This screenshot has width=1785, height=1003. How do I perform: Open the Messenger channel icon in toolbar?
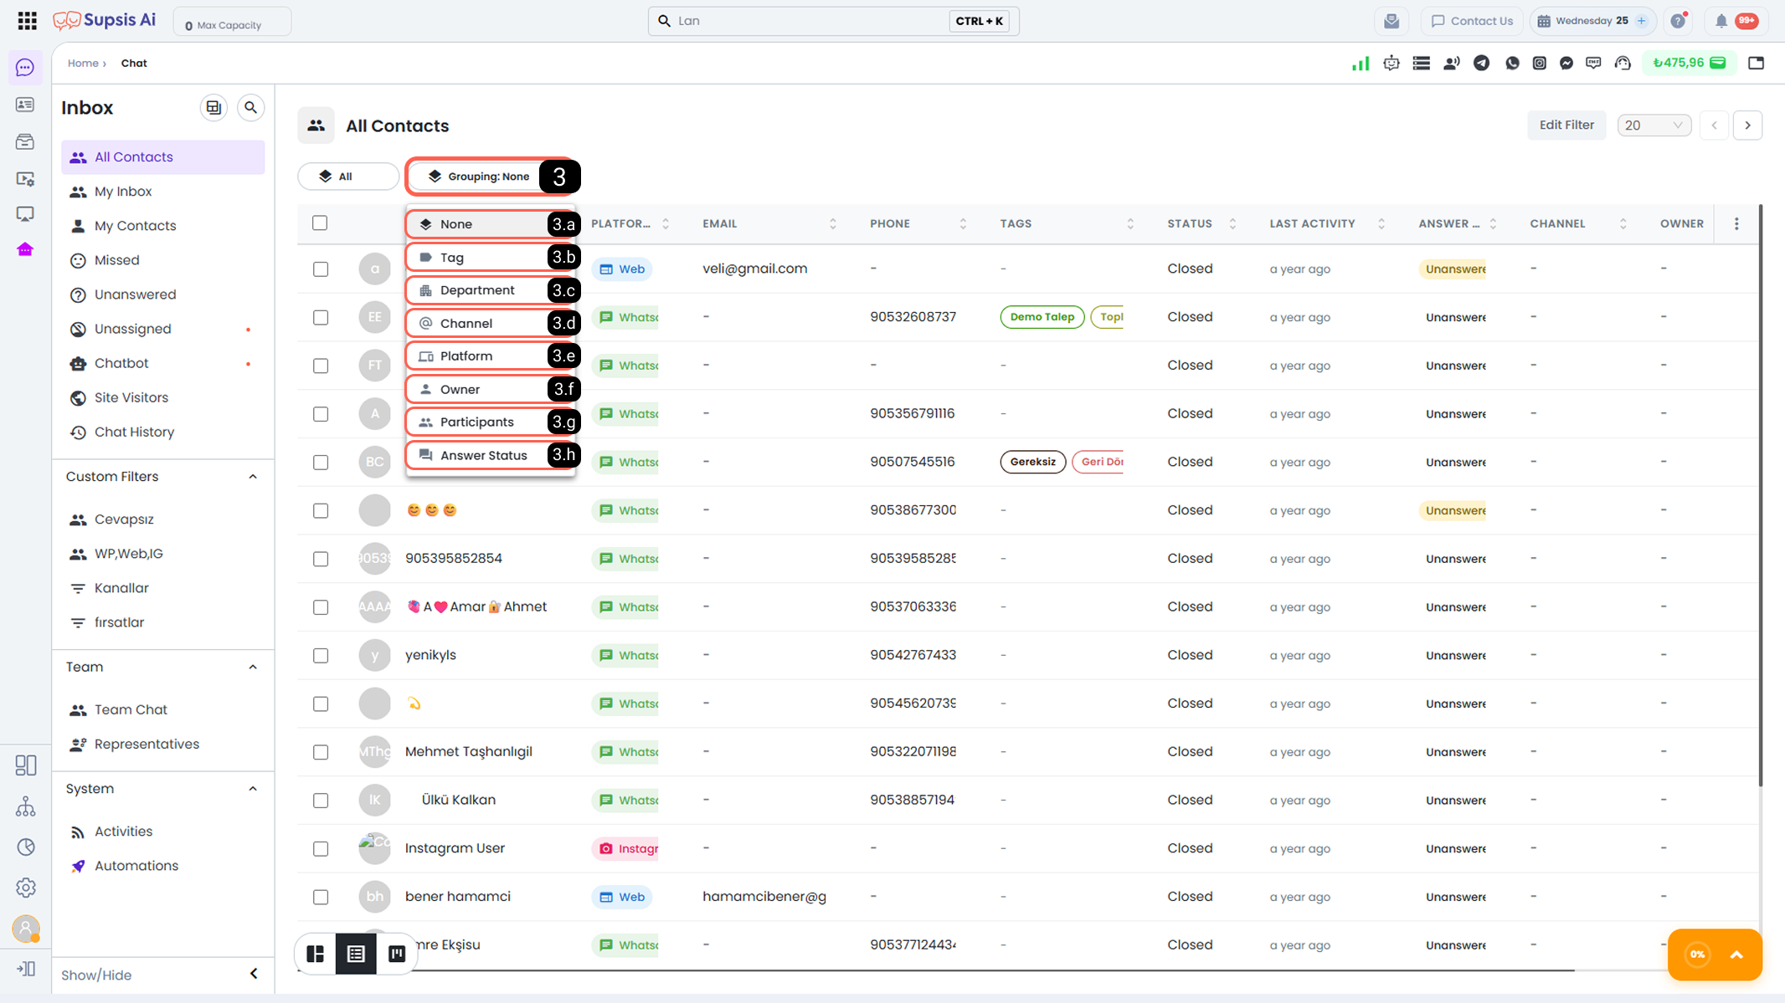click(x=1566, y=63)
